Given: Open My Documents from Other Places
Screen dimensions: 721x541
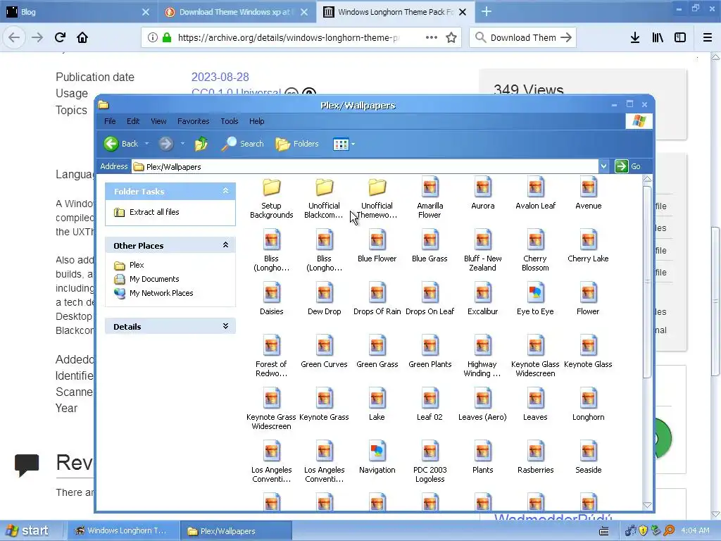Looking at the screenshot, I should point(147,279).
